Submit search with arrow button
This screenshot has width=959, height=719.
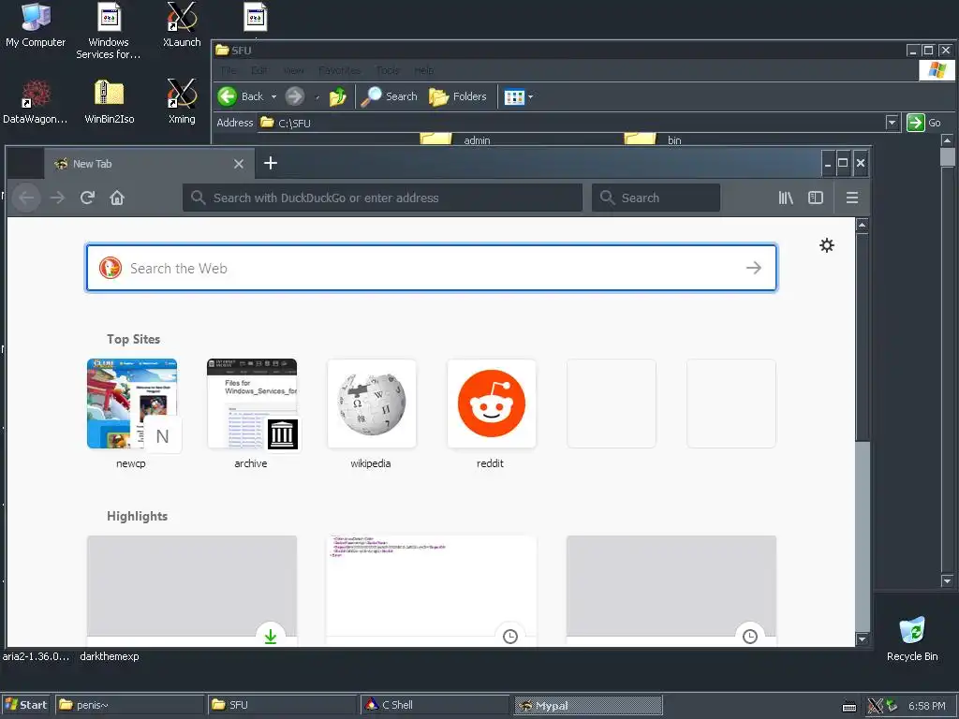click(754, 268)
